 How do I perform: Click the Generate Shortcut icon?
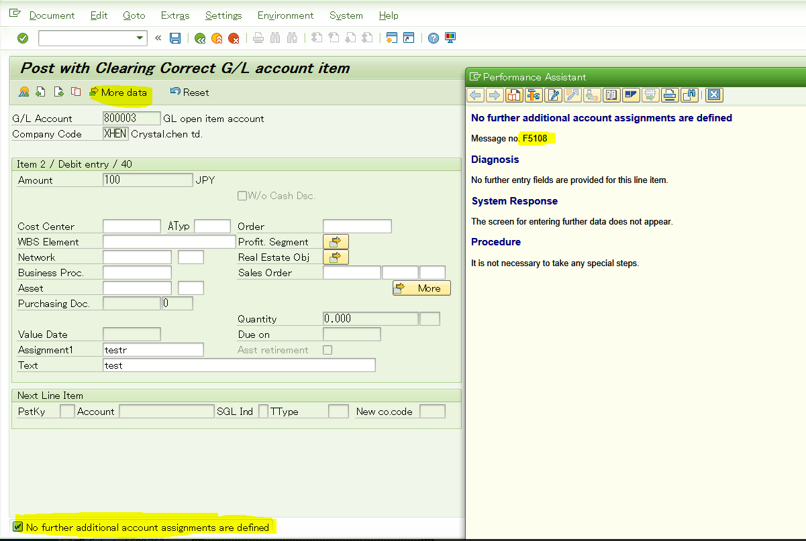click(409, 38)
